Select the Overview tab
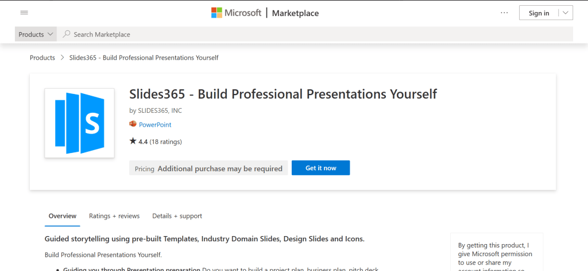Screen dimensions: 588x271 point(63,216)
